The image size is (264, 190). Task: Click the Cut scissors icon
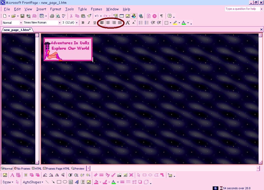pyautogui.click(x=71, y=16)
